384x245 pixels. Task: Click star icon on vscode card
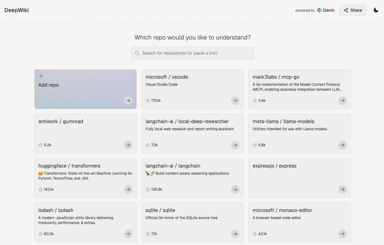click(148, 100)
